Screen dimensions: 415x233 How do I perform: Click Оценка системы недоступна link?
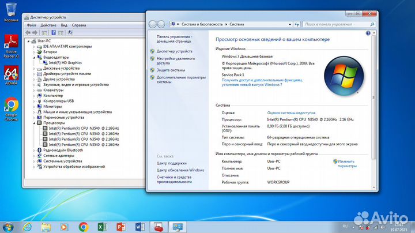pos(291,113)
